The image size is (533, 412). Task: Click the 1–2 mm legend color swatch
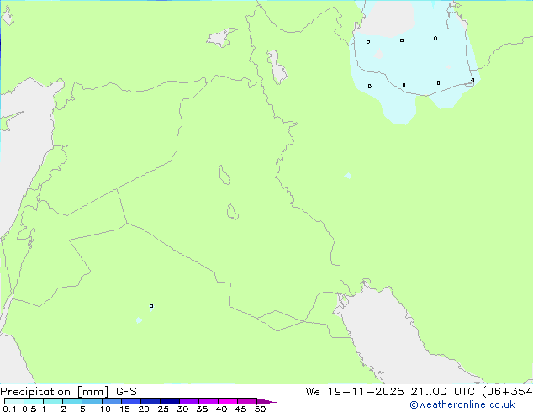pyautogui.click(x=53, y=401)
